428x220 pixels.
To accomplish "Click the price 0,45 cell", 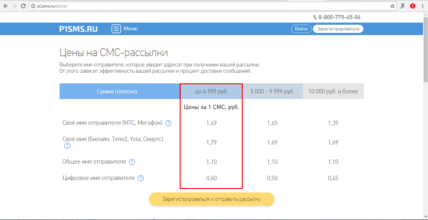I will (333, 178).
